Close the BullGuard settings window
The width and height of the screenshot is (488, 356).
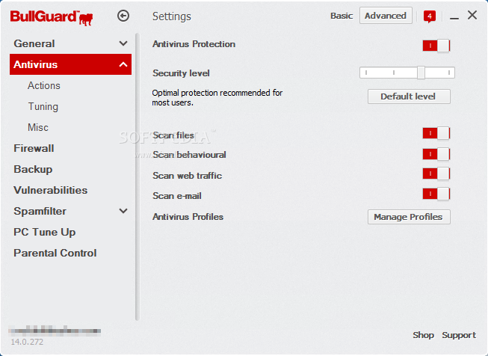coord(472,15)
